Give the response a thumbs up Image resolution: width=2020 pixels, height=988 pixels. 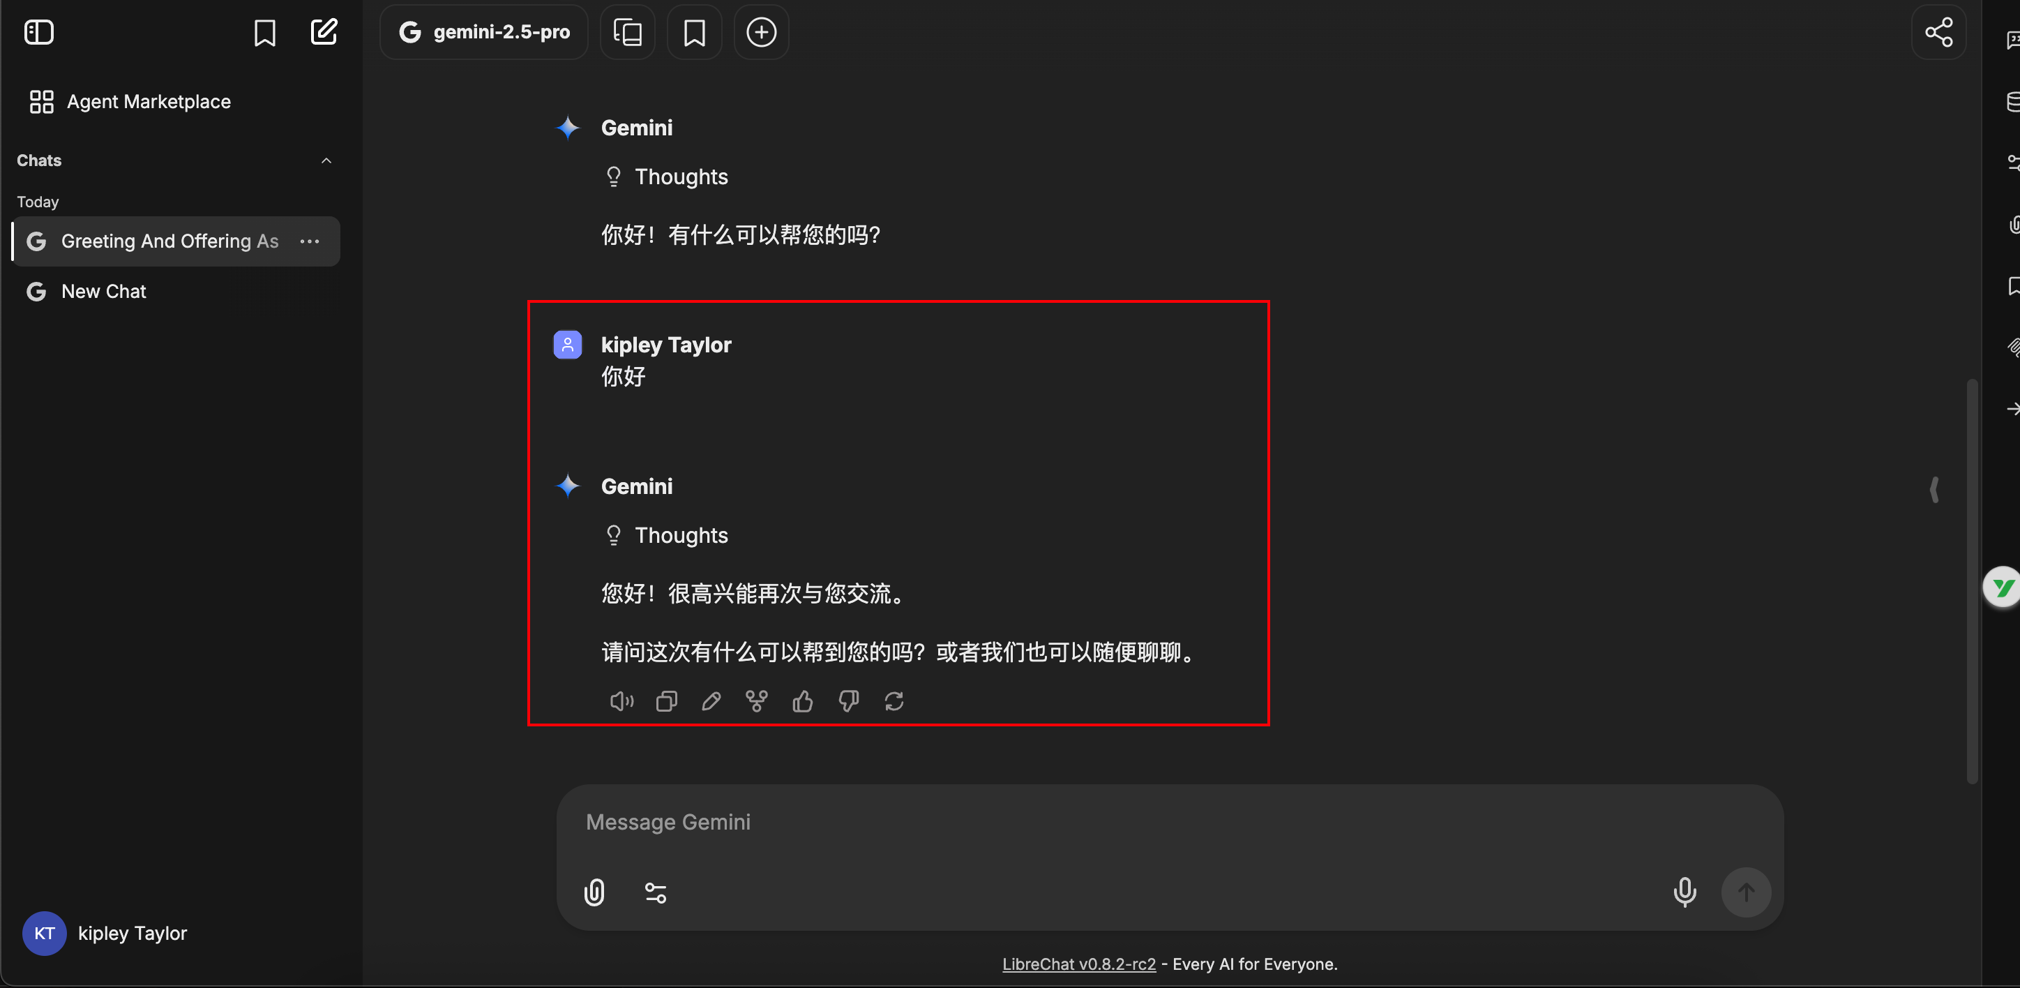pos(802,701)
